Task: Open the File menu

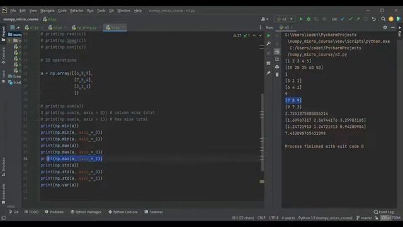Action: click(13, 11)
